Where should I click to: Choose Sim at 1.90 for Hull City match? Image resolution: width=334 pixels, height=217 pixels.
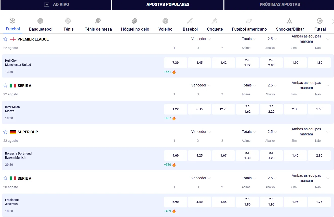coord(295,63)
